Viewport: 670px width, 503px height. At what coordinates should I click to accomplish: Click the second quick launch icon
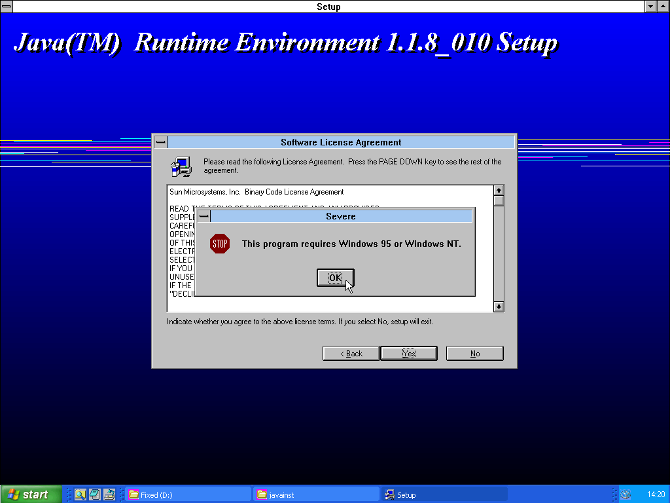click(x=95, y=494)
